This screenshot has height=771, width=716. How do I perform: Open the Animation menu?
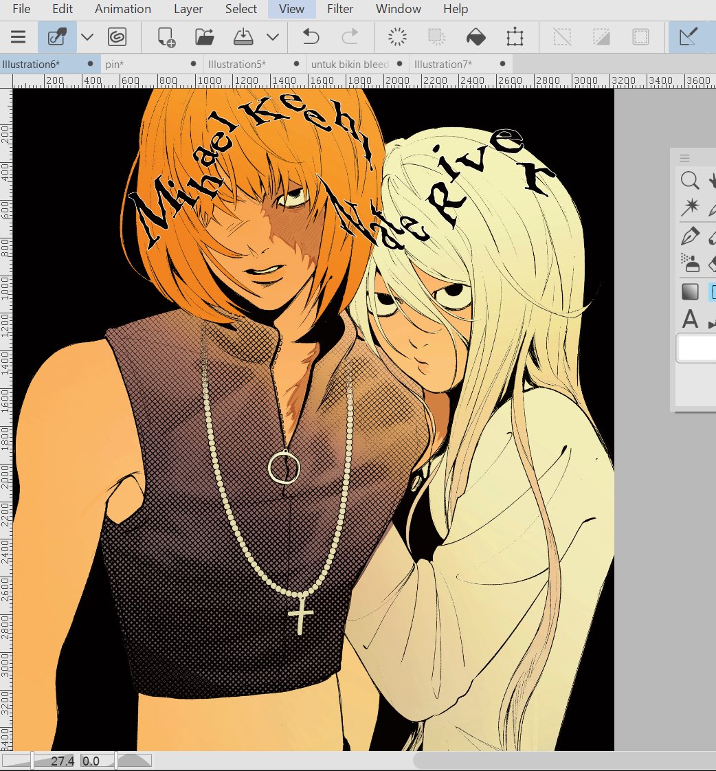123,9
